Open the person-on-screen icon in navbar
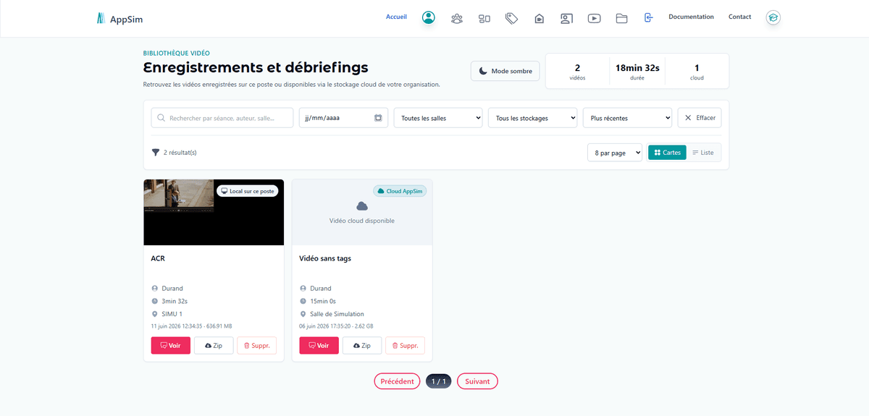This screenshot has height=416, width=869. (x=566, y=18)
